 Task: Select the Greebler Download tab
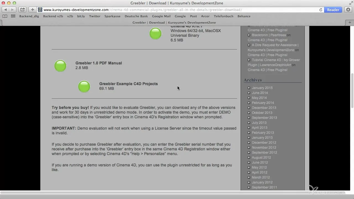click(174, 23)
